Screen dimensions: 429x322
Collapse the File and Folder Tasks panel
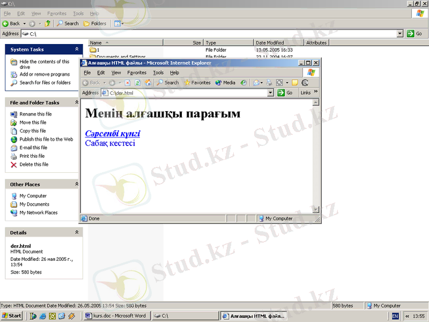(77, 103)
